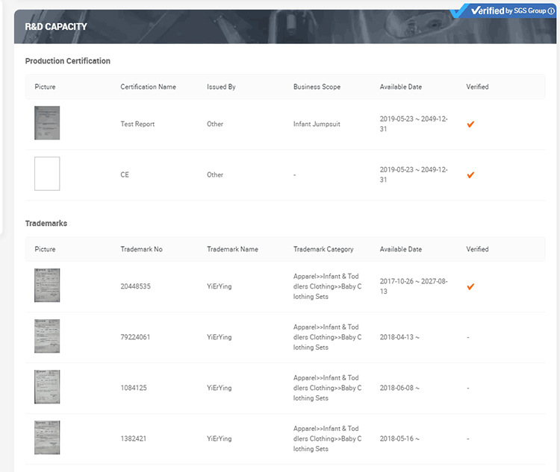Open thumbnail for trademark 1382421
This screenshot has width=560, height=472.
pos(47,438)
